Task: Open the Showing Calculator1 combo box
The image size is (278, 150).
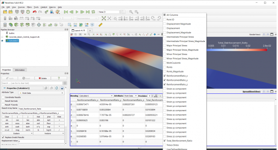Action: point(96,96)
